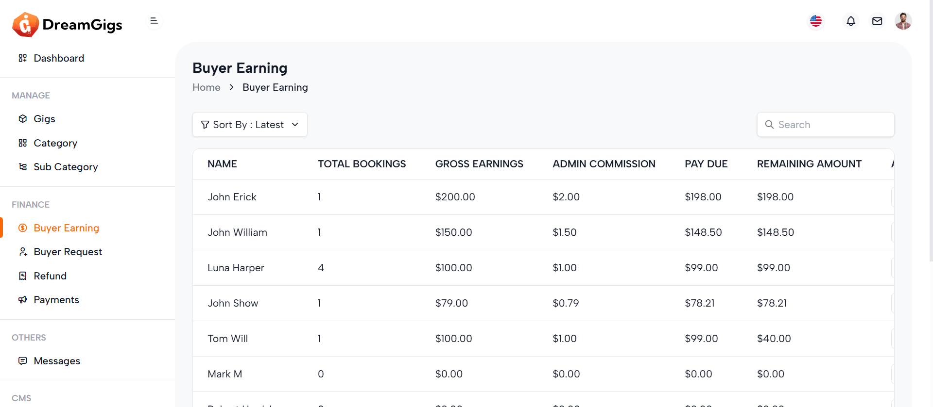Click the Refund receipt icon
Viewport: 933px width, 407px height.
23,276
